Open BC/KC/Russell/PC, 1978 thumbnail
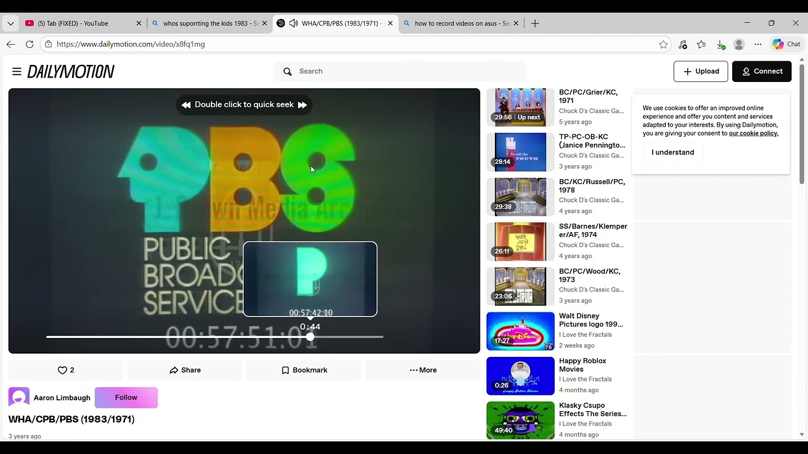 (520, 197)
